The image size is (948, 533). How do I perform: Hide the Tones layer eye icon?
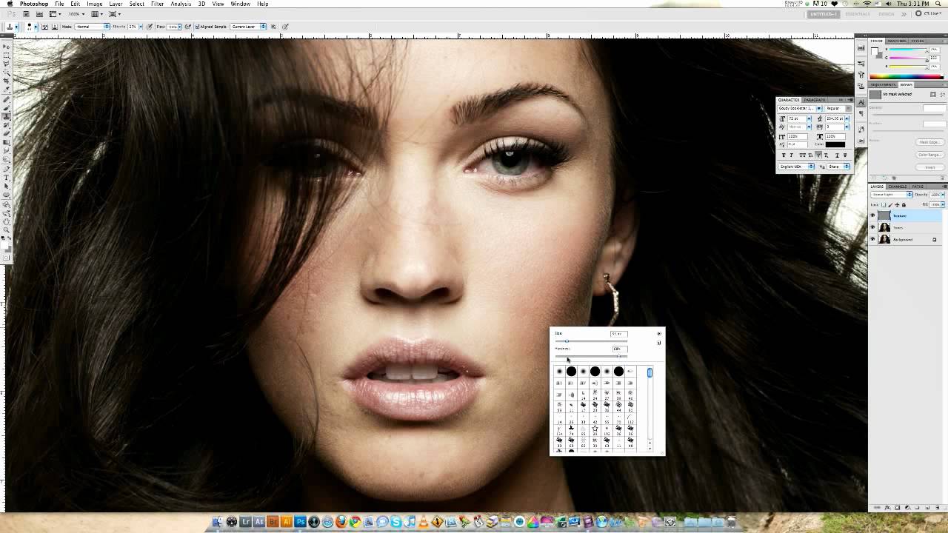click(872, 227)
